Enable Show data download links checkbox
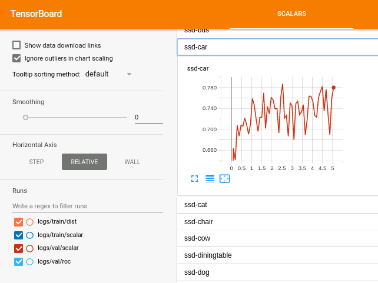378x283 pixels. coord(16,45)
